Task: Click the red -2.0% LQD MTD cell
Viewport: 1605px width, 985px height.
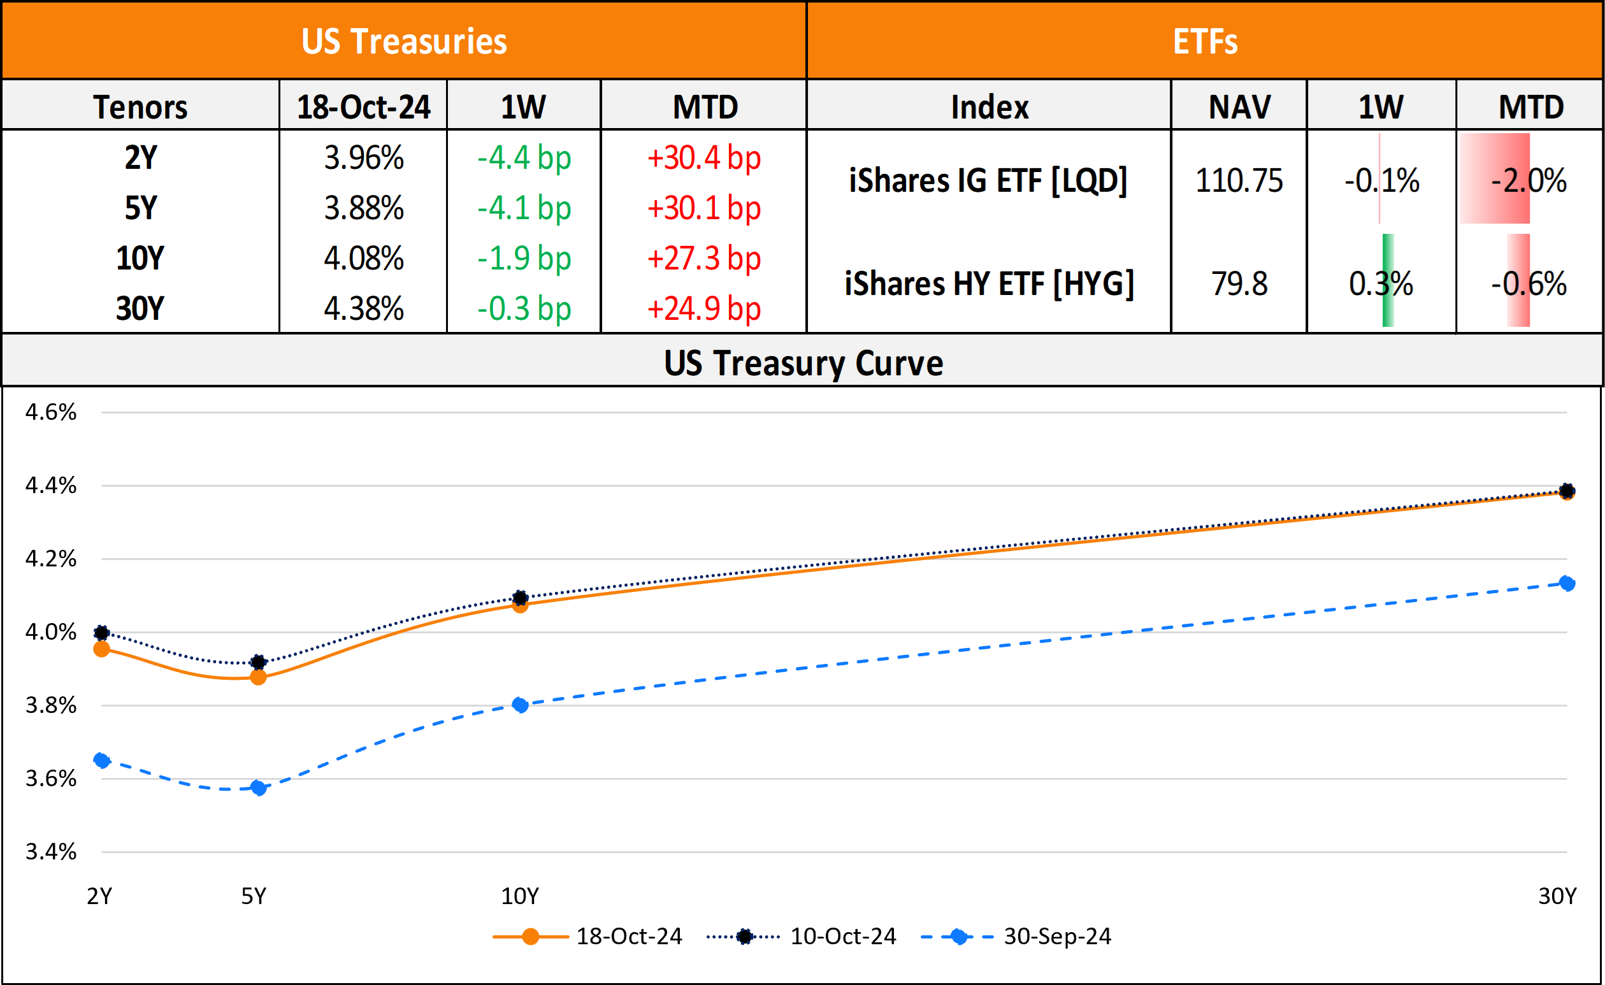Action: click(x=1528, y=180)
